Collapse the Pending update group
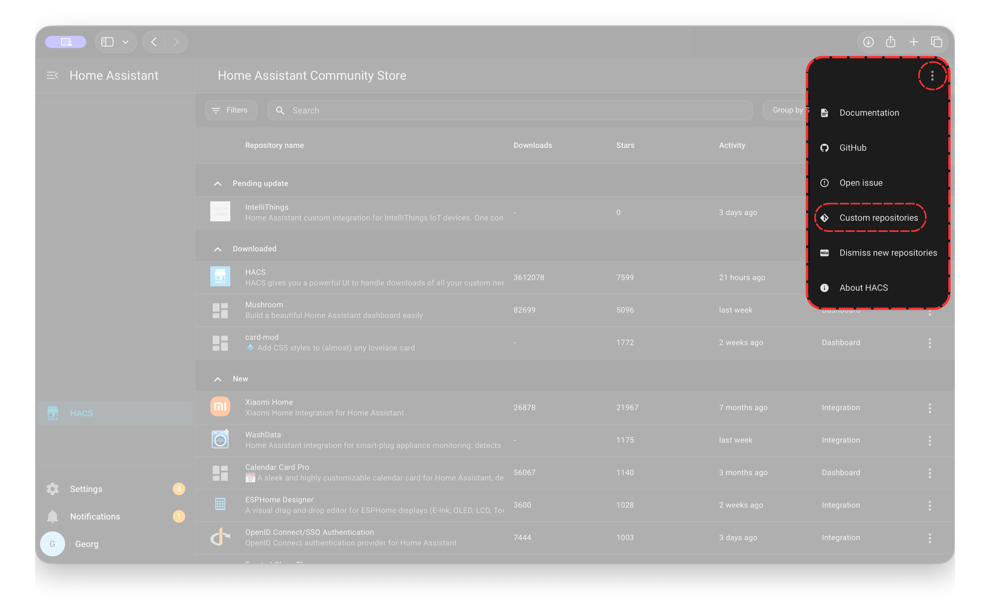The width and height of the screenshot is (990, 612). 217,184
